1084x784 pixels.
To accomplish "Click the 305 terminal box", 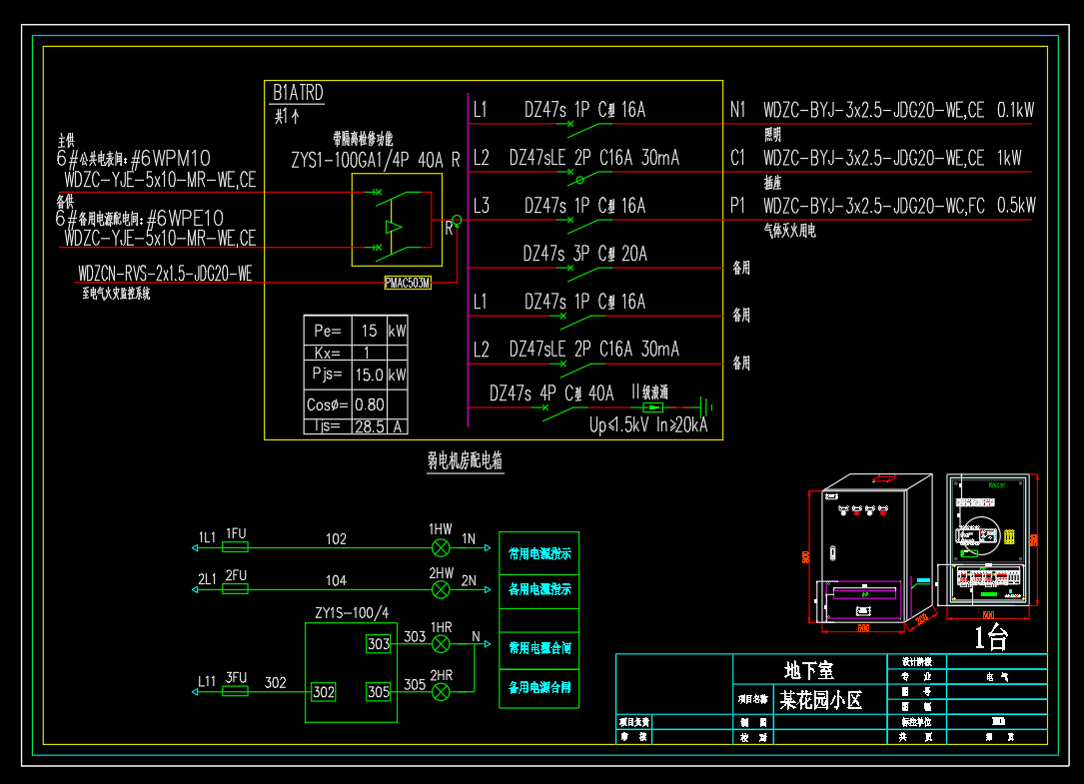I will [379, 691].
